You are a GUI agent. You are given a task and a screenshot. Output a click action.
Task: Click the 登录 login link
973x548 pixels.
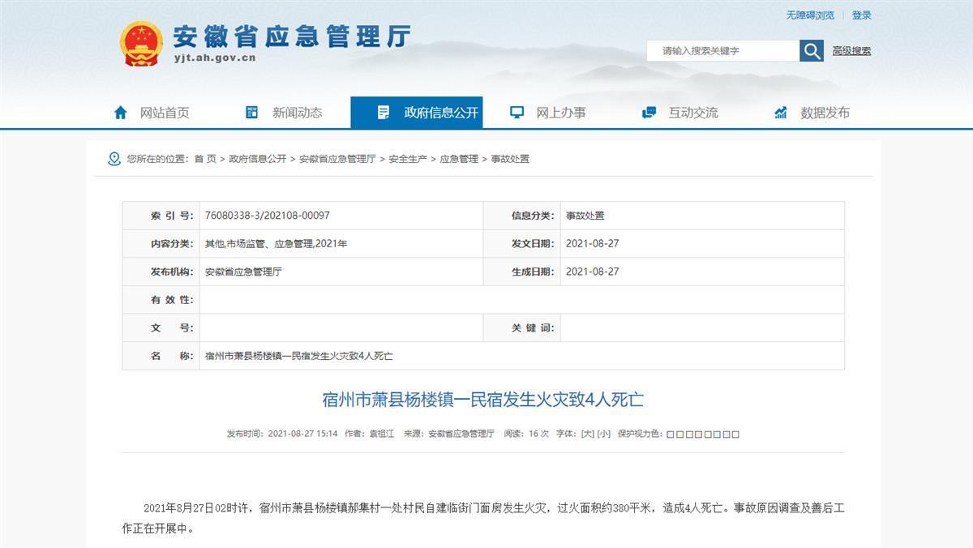[x=862, y=15]
